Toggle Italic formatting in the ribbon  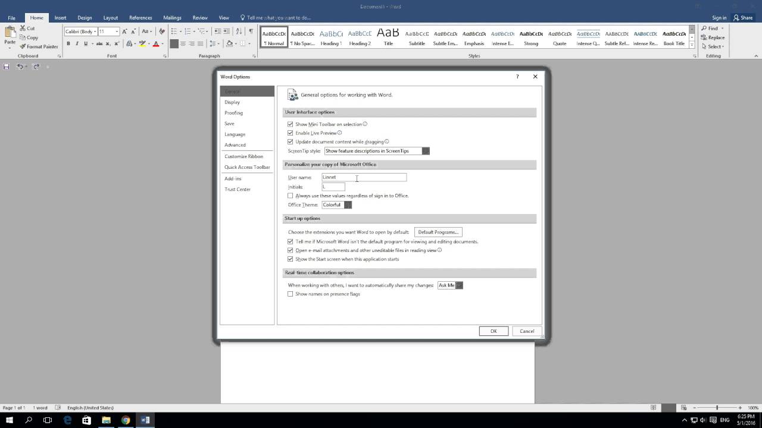[77, 43]
